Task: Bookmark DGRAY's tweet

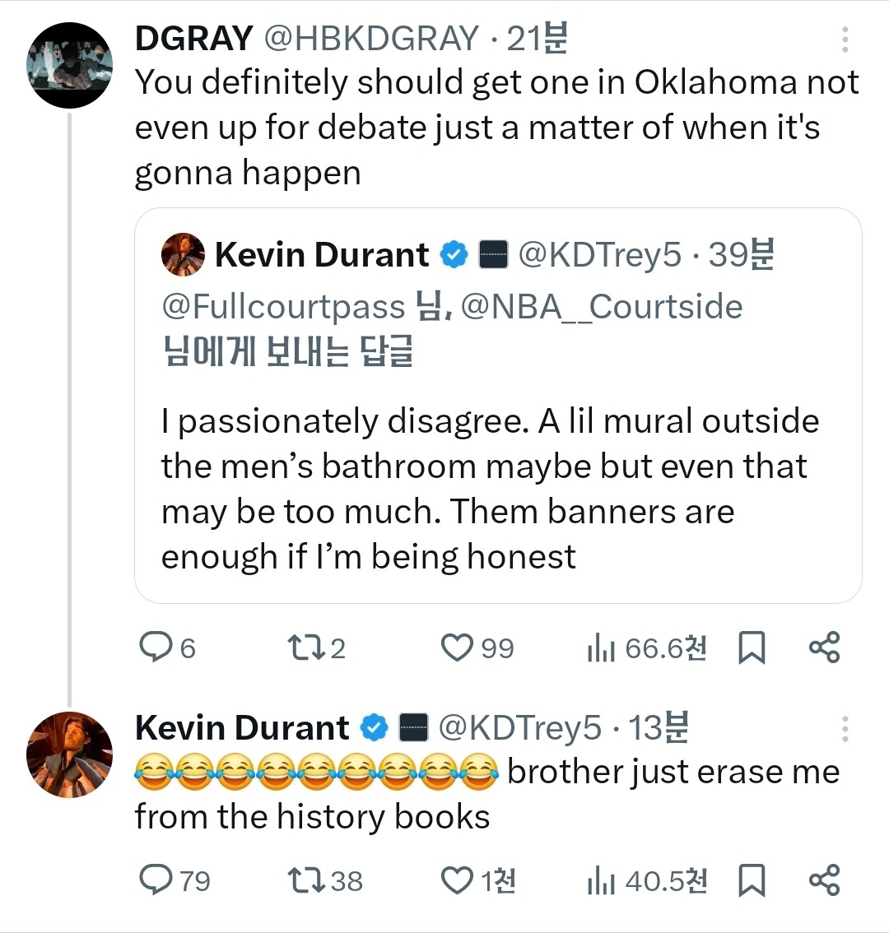Action: tap(751, 648)
